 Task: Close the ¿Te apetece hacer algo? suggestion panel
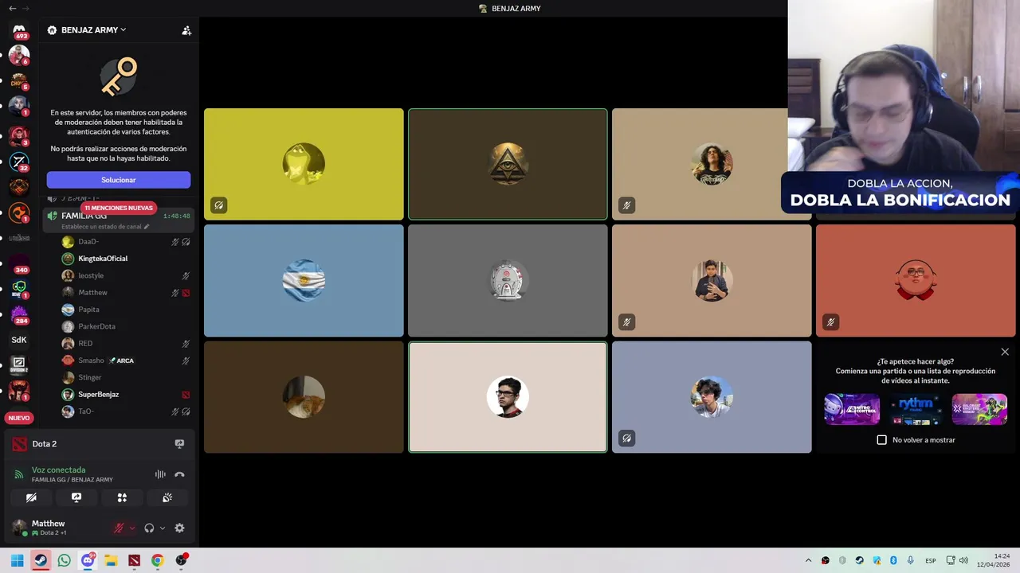click(1005, 352)
